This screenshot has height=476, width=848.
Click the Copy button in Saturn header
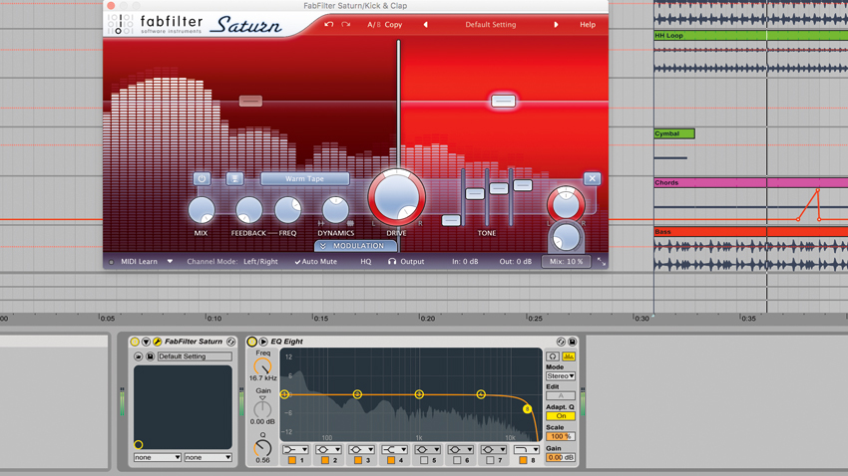pos(393,24)
